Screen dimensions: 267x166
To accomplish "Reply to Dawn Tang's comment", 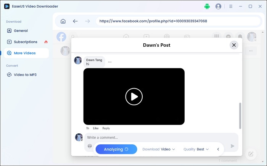I will tap(106, 128).
